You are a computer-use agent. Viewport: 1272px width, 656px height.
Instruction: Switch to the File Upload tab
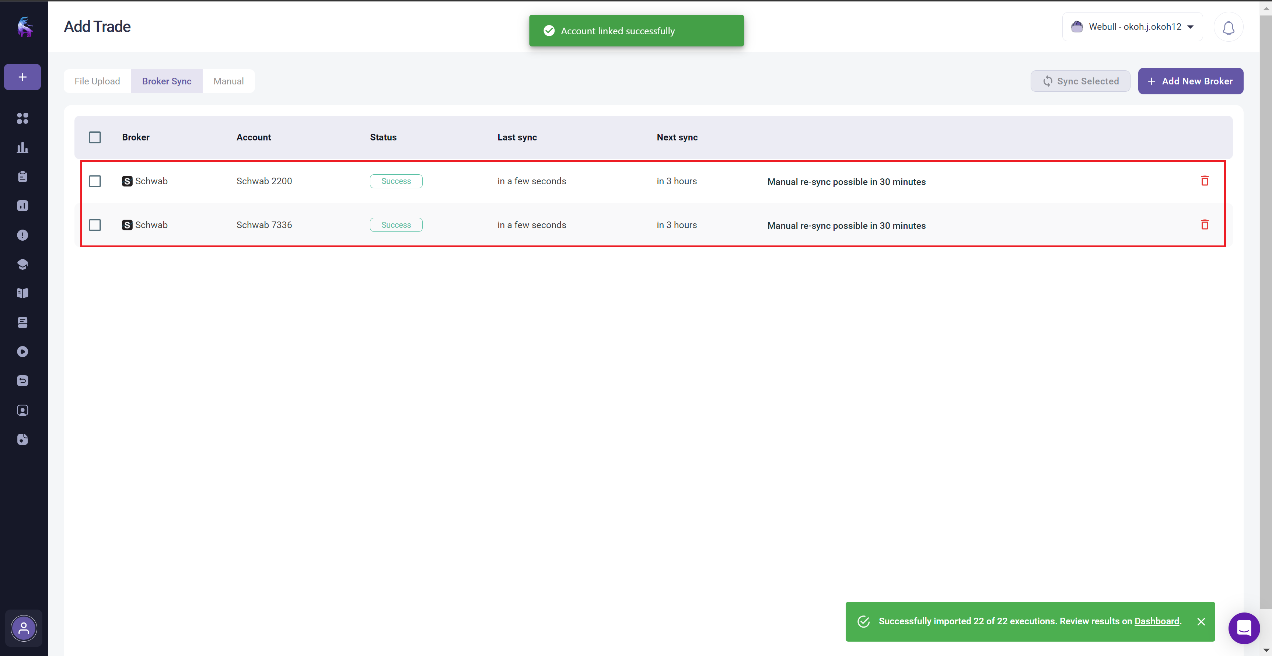coord(97,81)
